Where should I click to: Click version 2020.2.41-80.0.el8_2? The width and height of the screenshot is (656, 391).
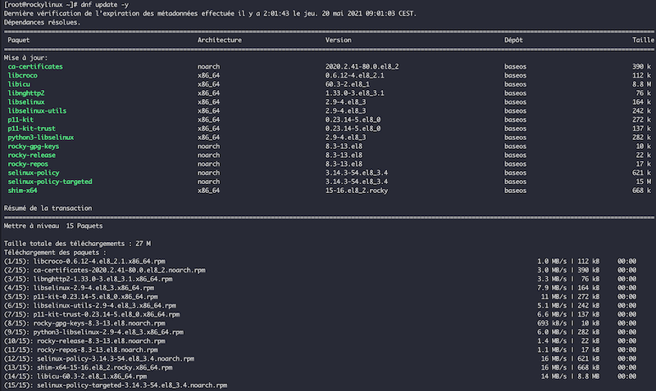click(x=362, y=66)
